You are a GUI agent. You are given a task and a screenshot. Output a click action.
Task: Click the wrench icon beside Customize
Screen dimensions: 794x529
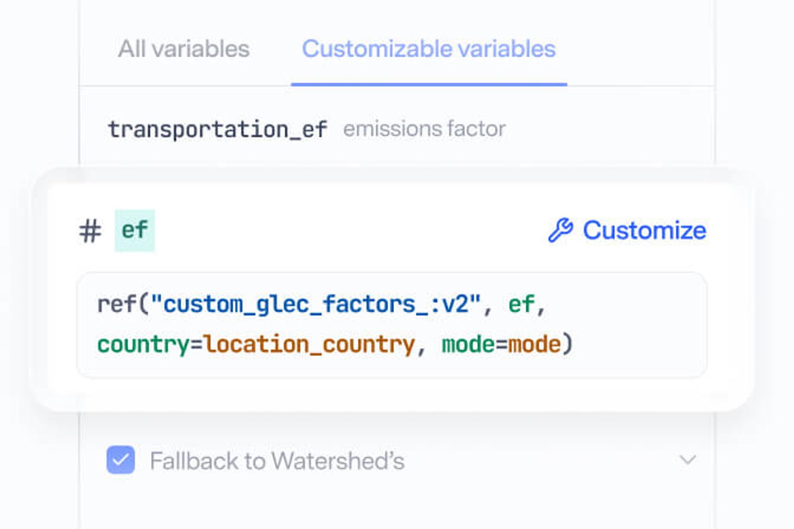[x=561, y=230]
